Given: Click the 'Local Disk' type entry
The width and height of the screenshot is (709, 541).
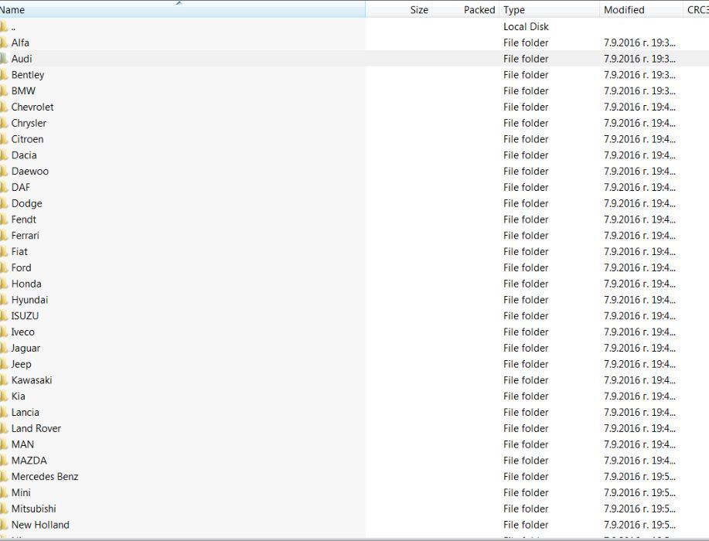Looking at the screenshot, I should point(526,27).
